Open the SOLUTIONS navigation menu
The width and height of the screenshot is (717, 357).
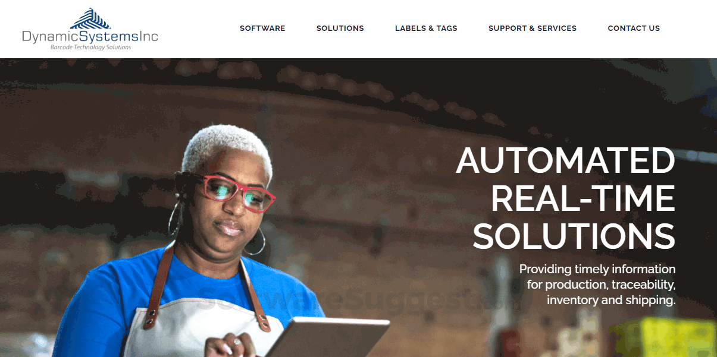(340, 28)
